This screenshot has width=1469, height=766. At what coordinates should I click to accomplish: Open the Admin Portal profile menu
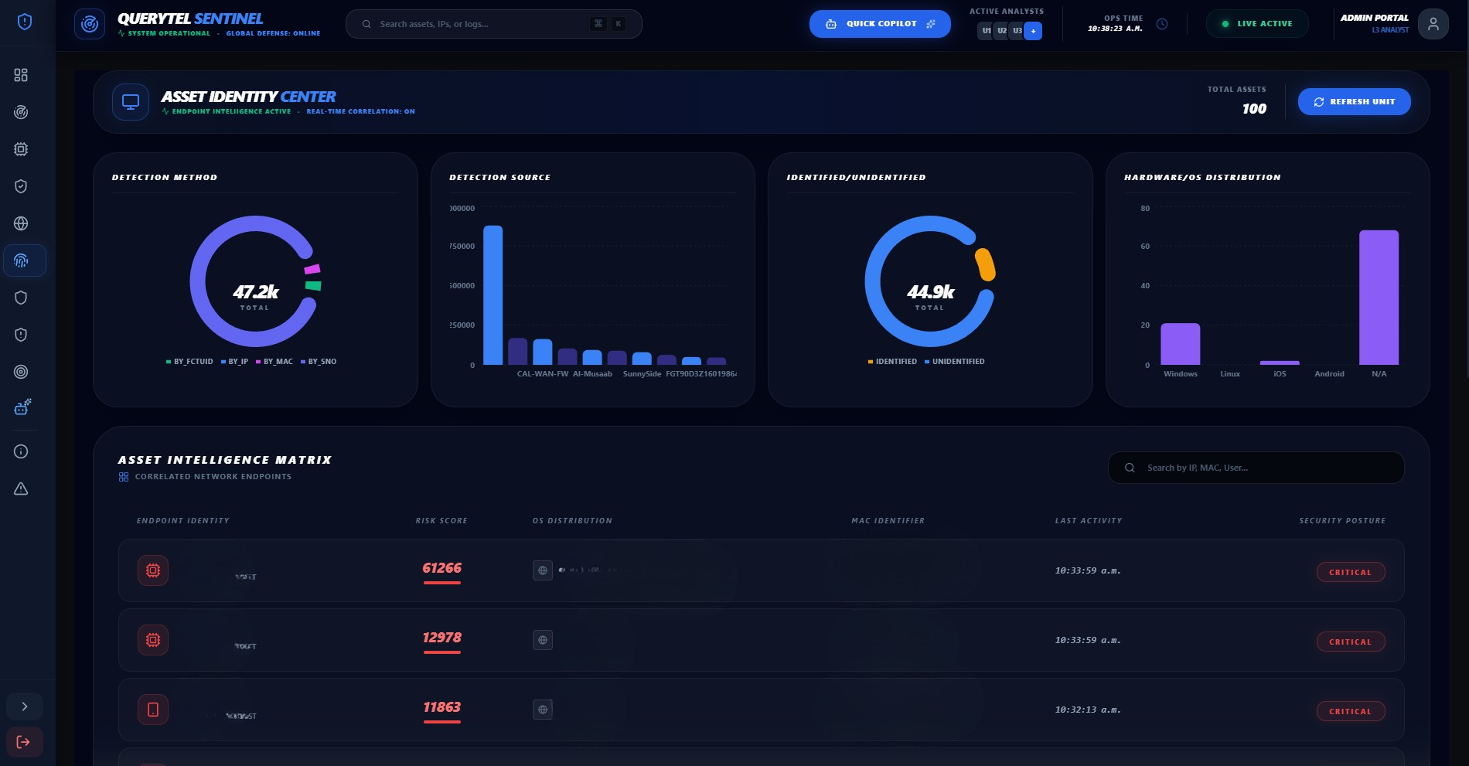pyautogui.click(x=1434, y=23)
